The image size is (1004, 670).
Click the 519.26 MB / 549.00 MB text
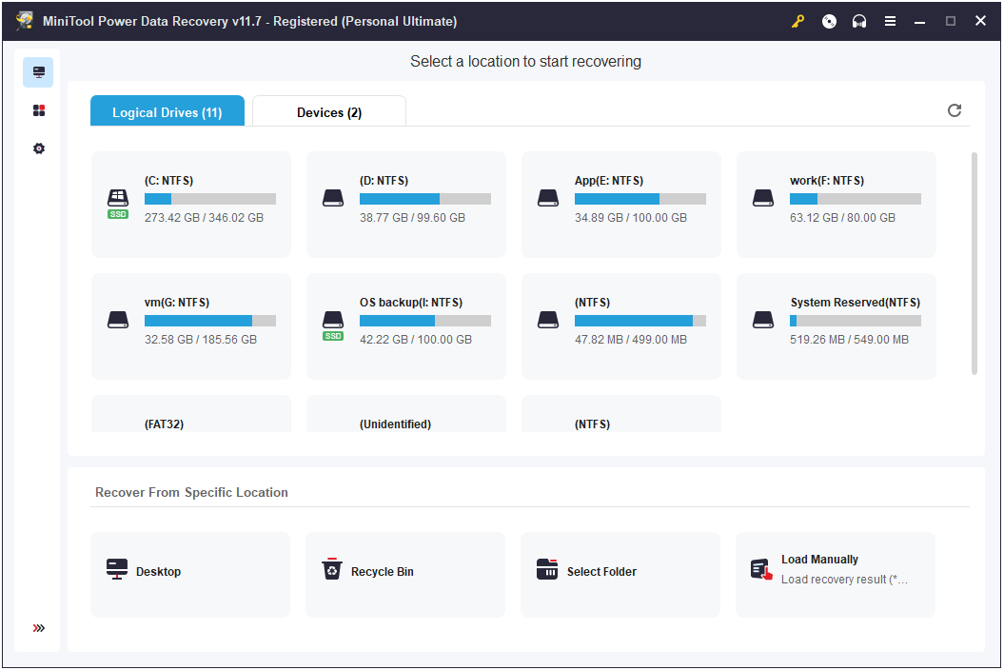pos(849,340)
